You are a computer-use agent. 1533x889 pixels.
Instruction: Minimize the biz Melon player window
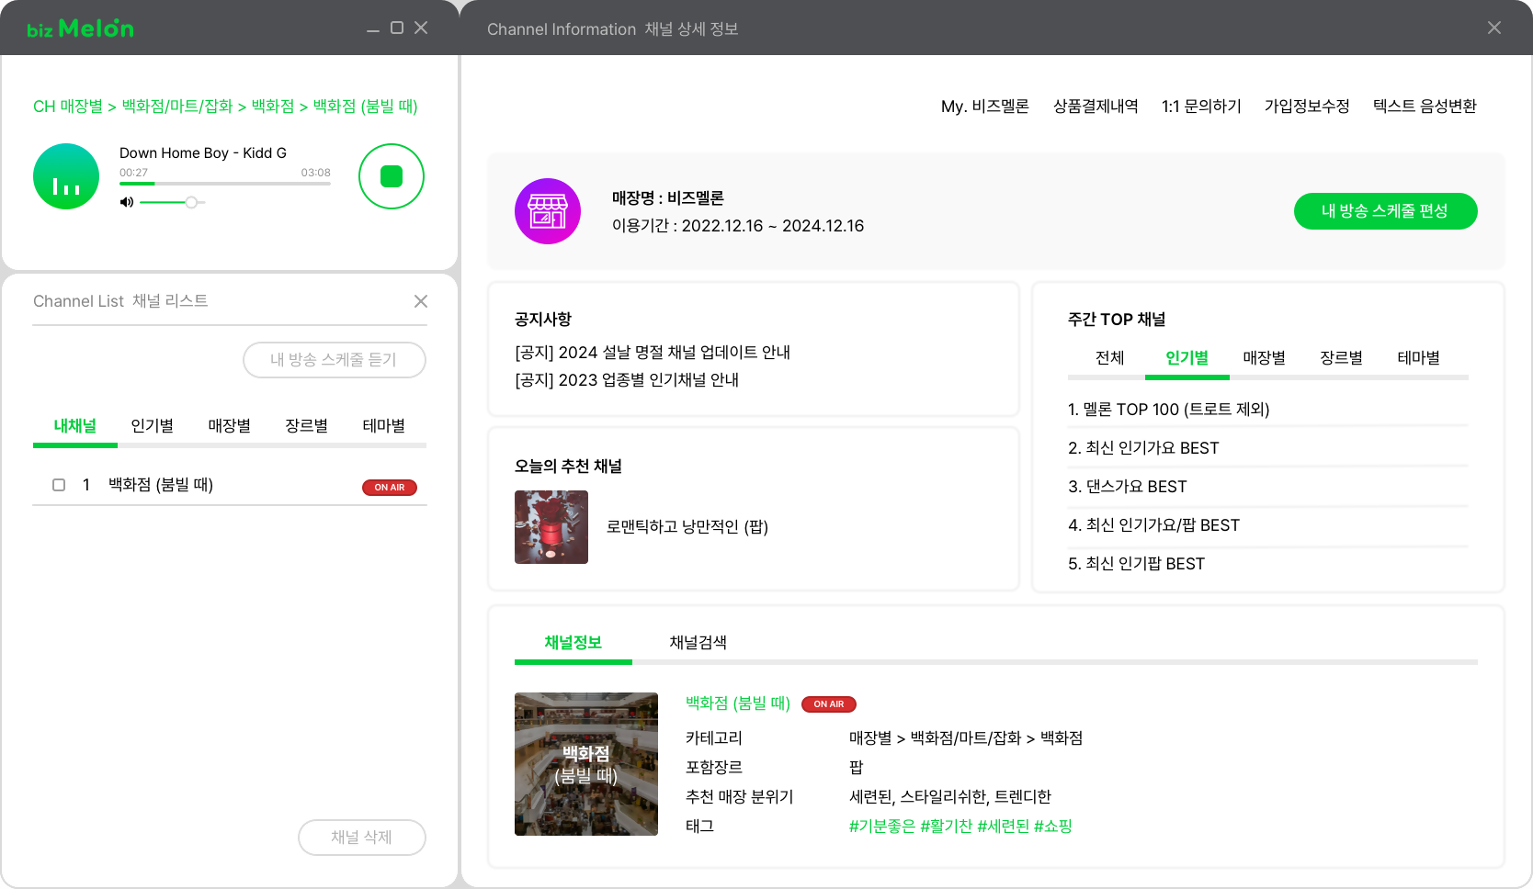point(373,29)
